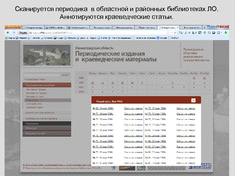235x176 pixels.
Task: Open the Словари bookmark
Action: (47, 38)
